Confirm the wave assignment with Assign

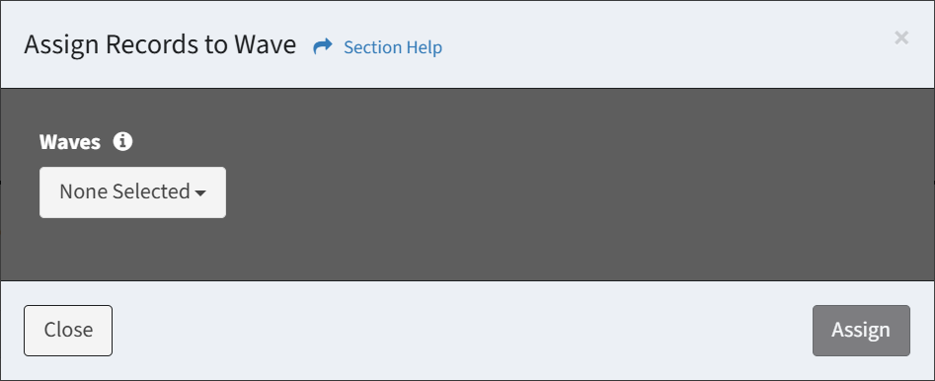click(861, 331)
